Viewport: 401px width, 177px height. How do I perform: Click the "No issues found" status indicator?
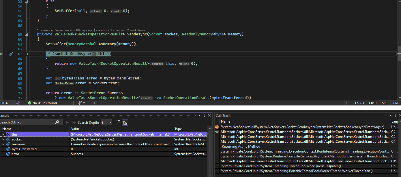click(45, 103)
